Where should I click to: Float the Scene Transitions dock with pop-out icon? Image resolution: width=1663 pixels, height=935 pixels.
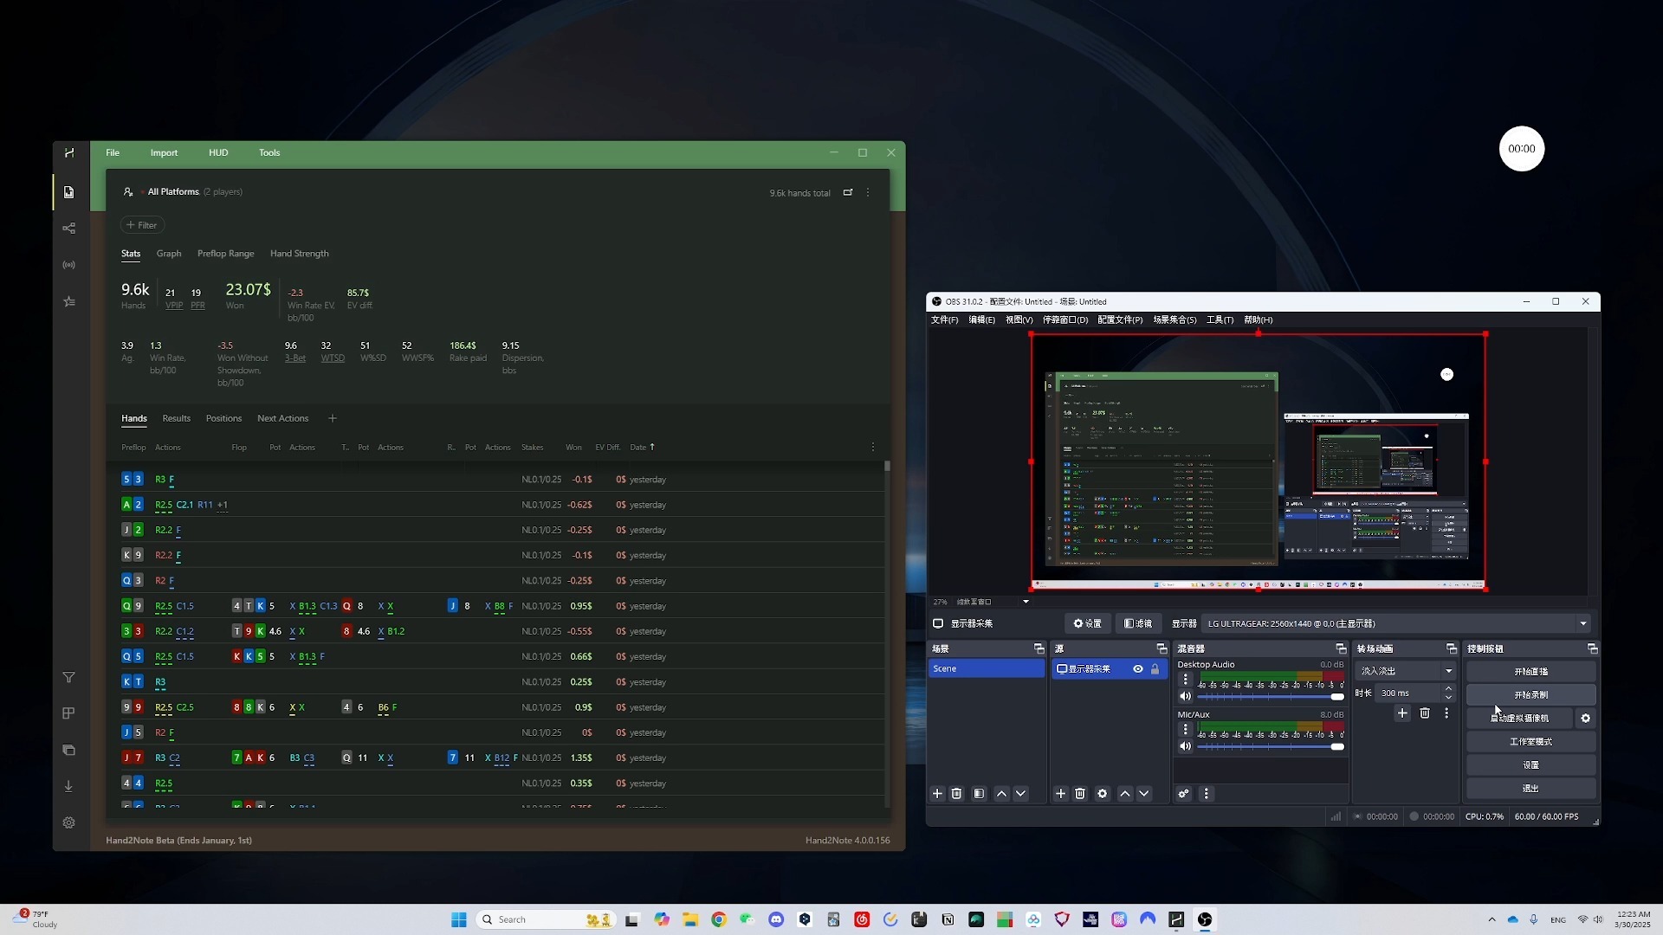(1452, 648)
